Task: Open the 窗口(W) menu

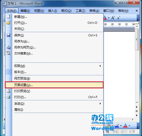Action: point(109,11)
